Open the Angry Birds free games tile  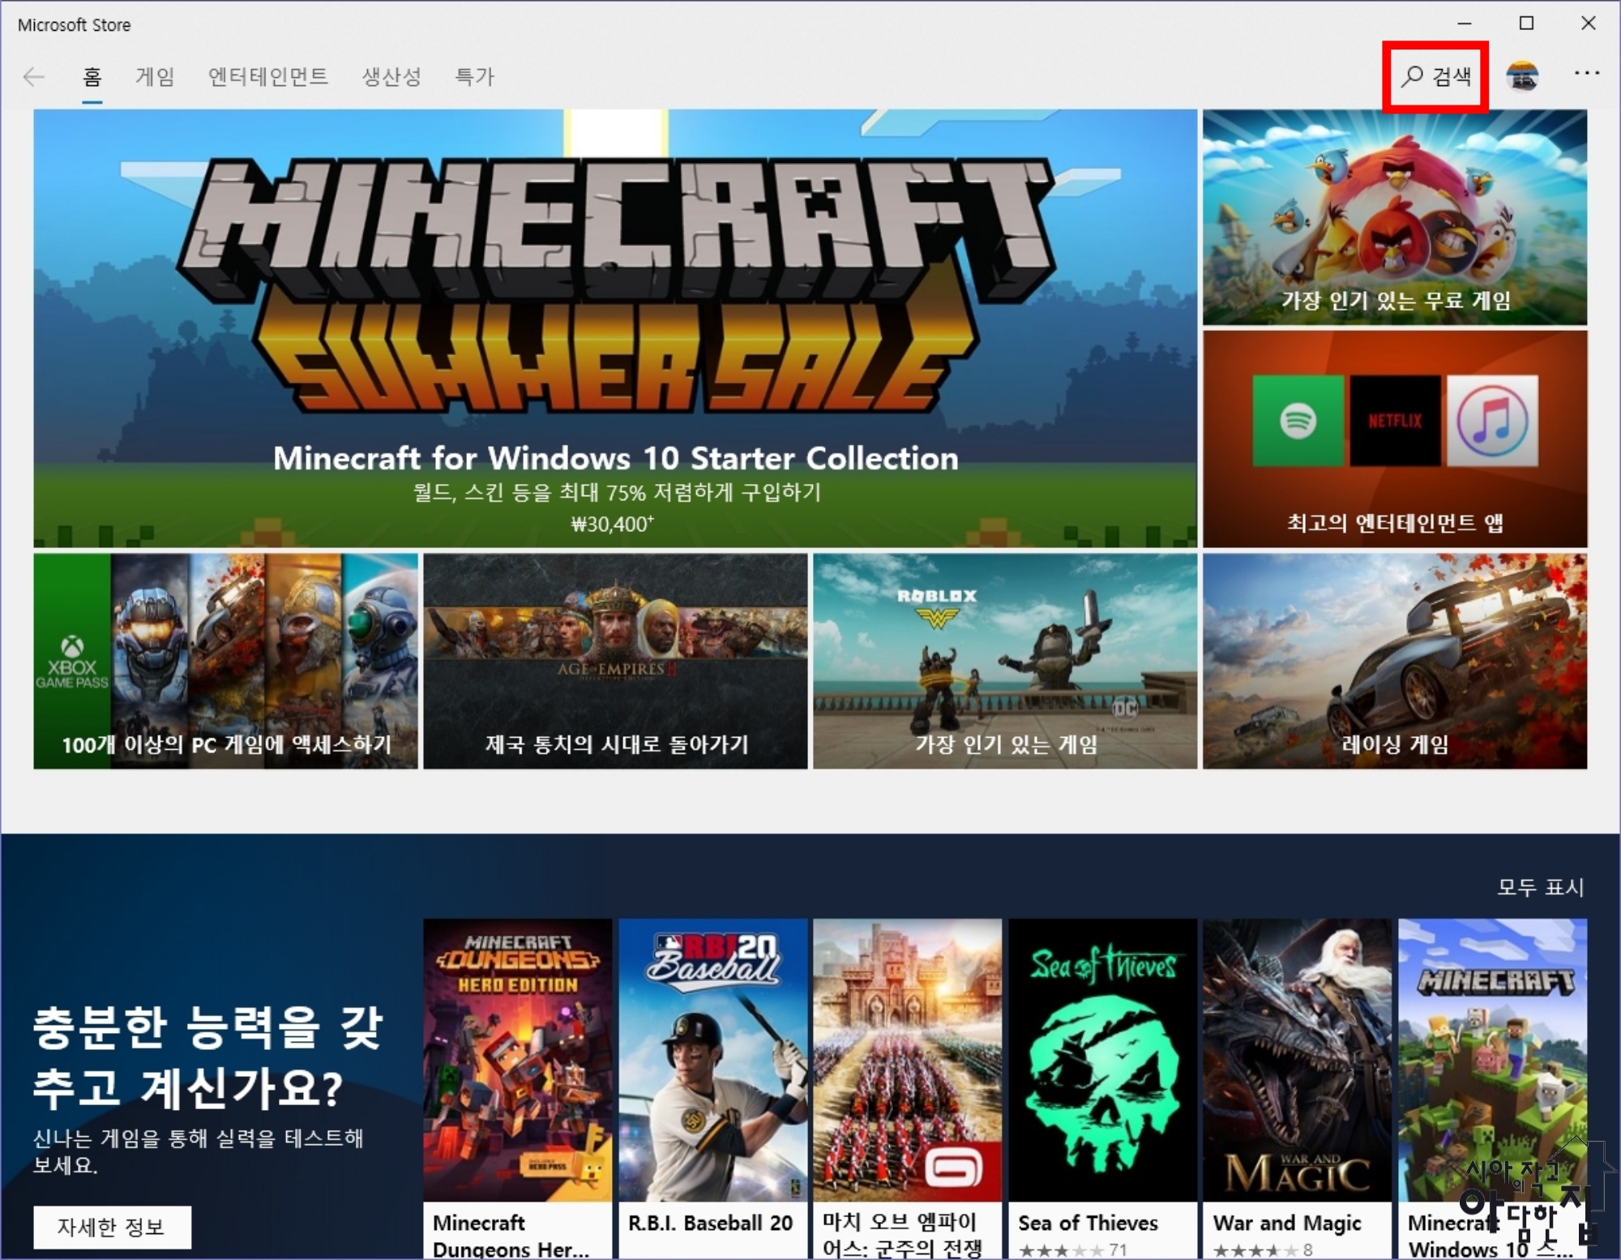(x=1395, y=217)
